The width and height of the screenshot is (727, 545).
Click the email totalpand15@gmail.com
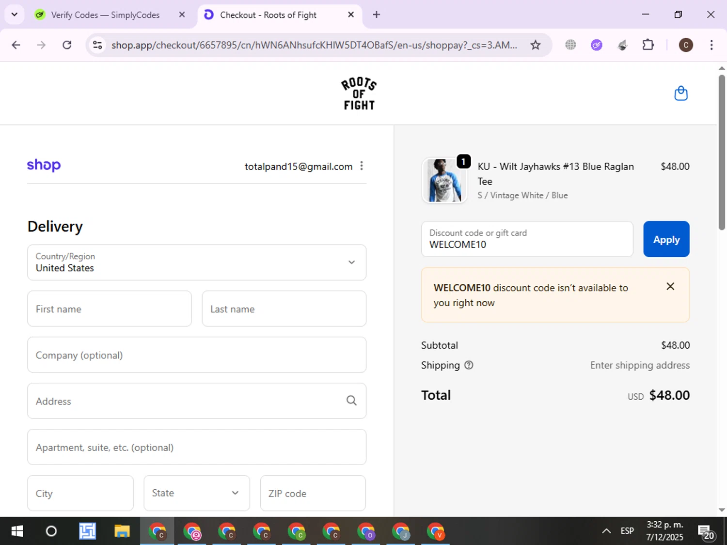(x=299, y=166)
